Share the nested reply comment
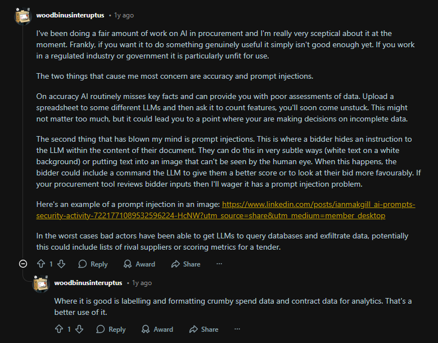Viewport: 438px width, 343px height. tap(193, 329)
